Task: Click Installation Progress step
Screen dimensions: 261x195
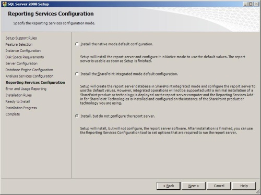Action: [x=21, y=108]
